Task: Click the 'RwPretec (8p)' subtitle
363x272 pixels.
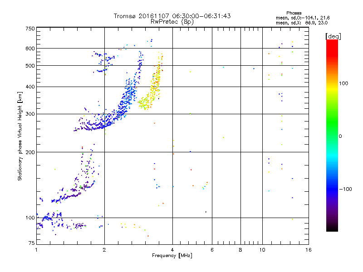Action: 172,22
